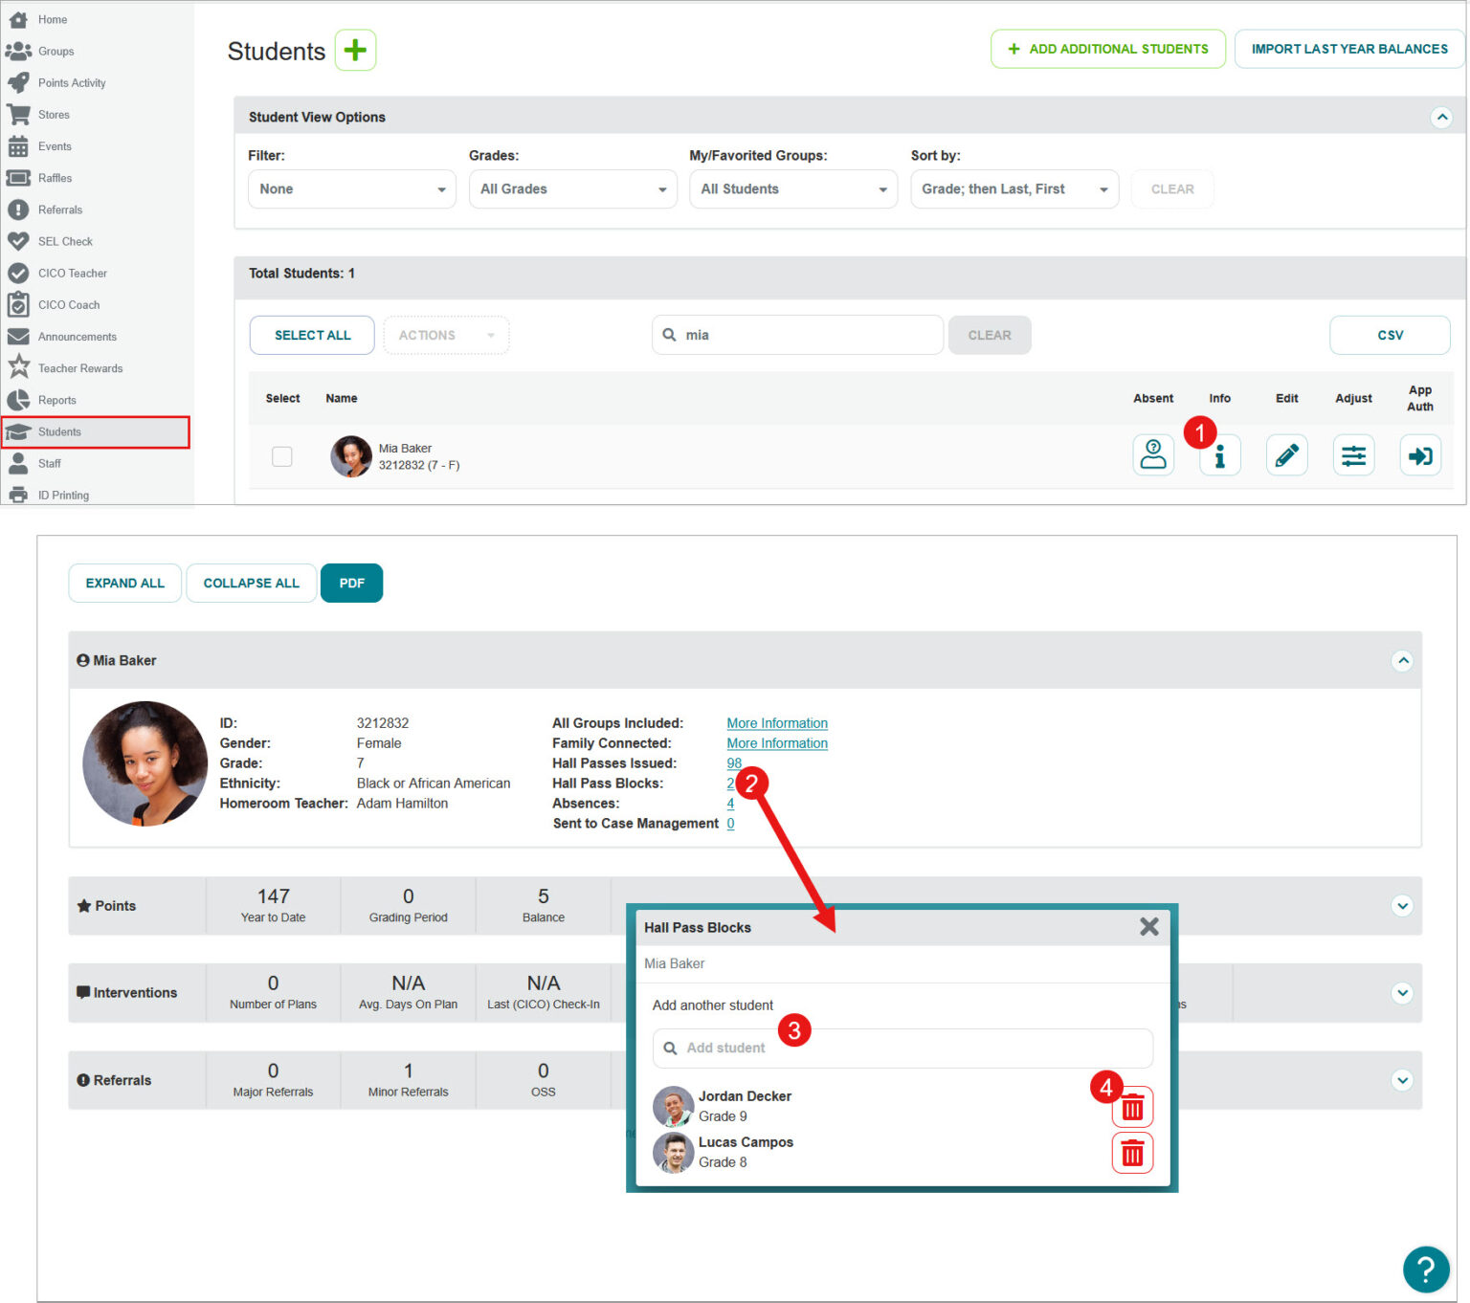Click the Import Last Year Balances button

pyautogui.click(x=1348, y=49)
